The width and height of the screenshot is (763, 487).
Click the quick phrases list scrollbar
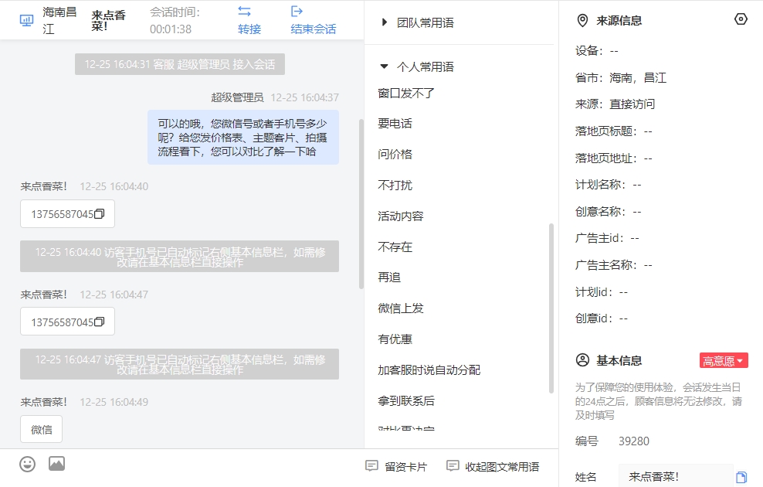click(551, 308)
